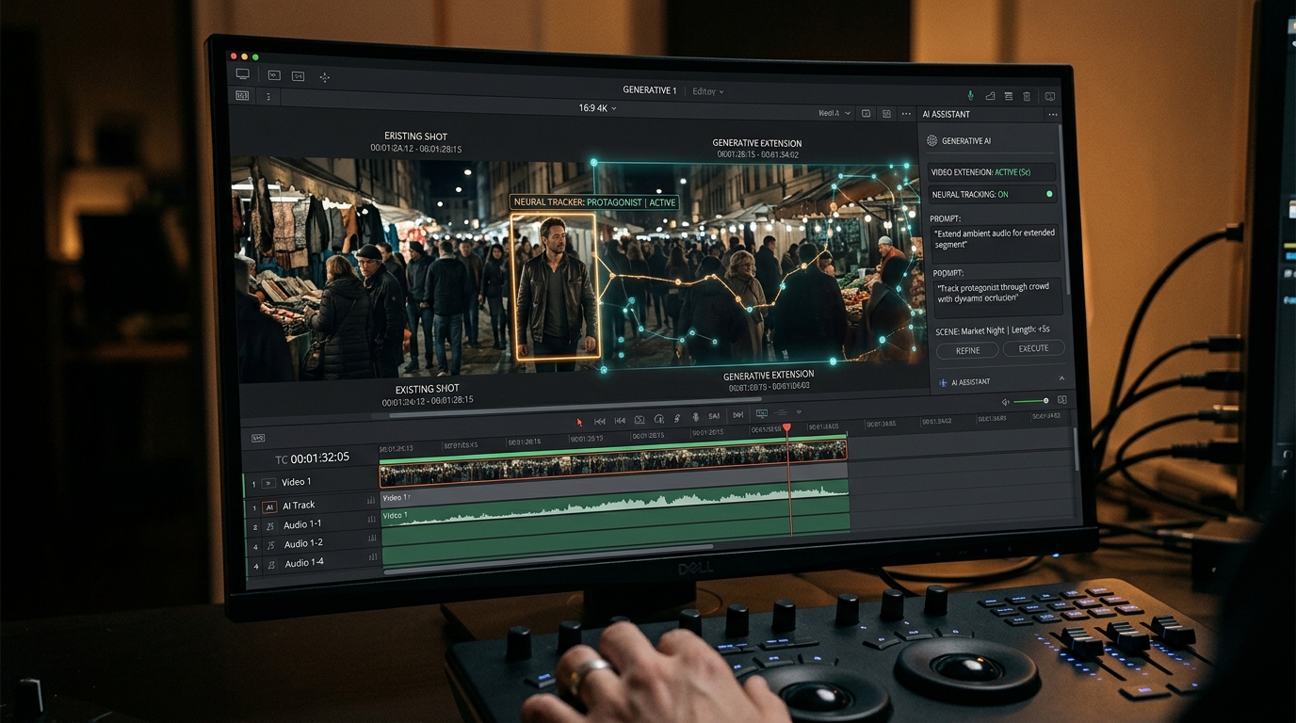Image resolution: width=1296 pixels, height=723 pixels.
Task: Open the small dropdown arrow in timeline toolbar
Action: [x=799, y=412]
